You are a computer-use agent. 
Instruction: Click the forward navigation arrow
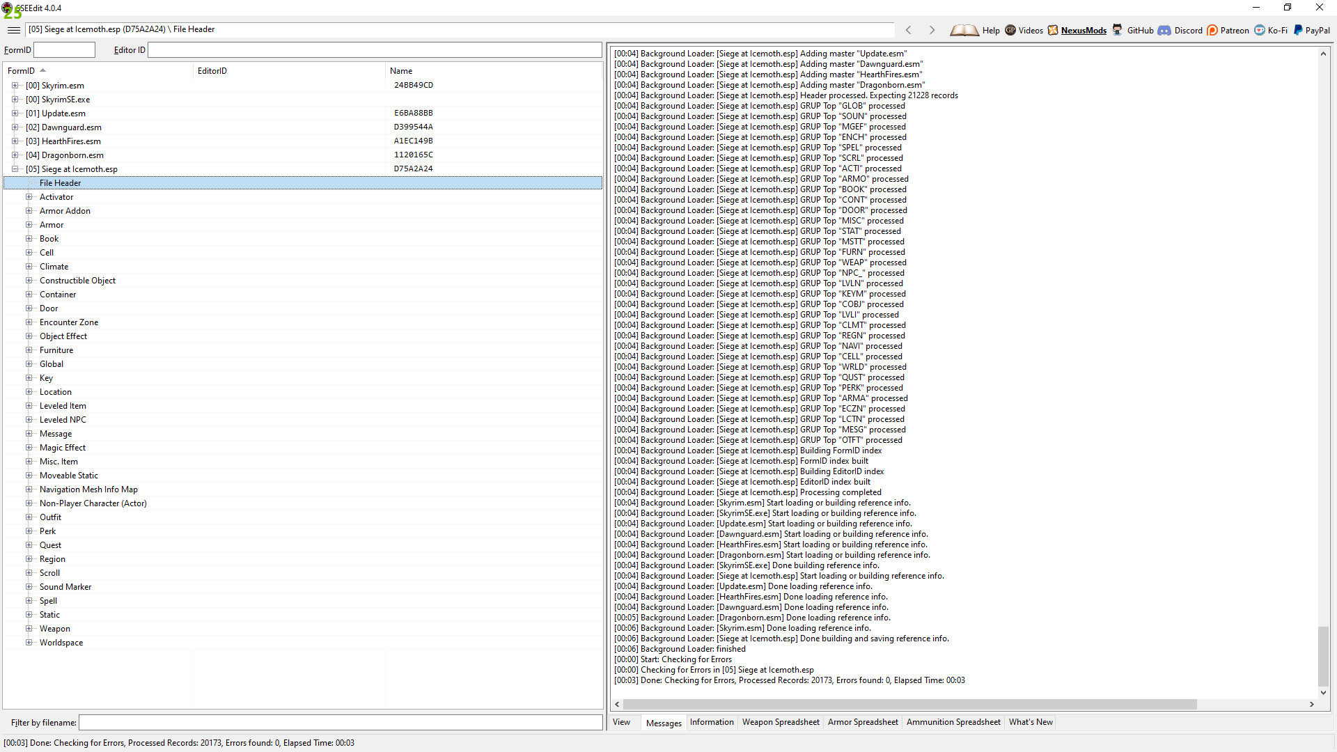[x=932, y=30]
